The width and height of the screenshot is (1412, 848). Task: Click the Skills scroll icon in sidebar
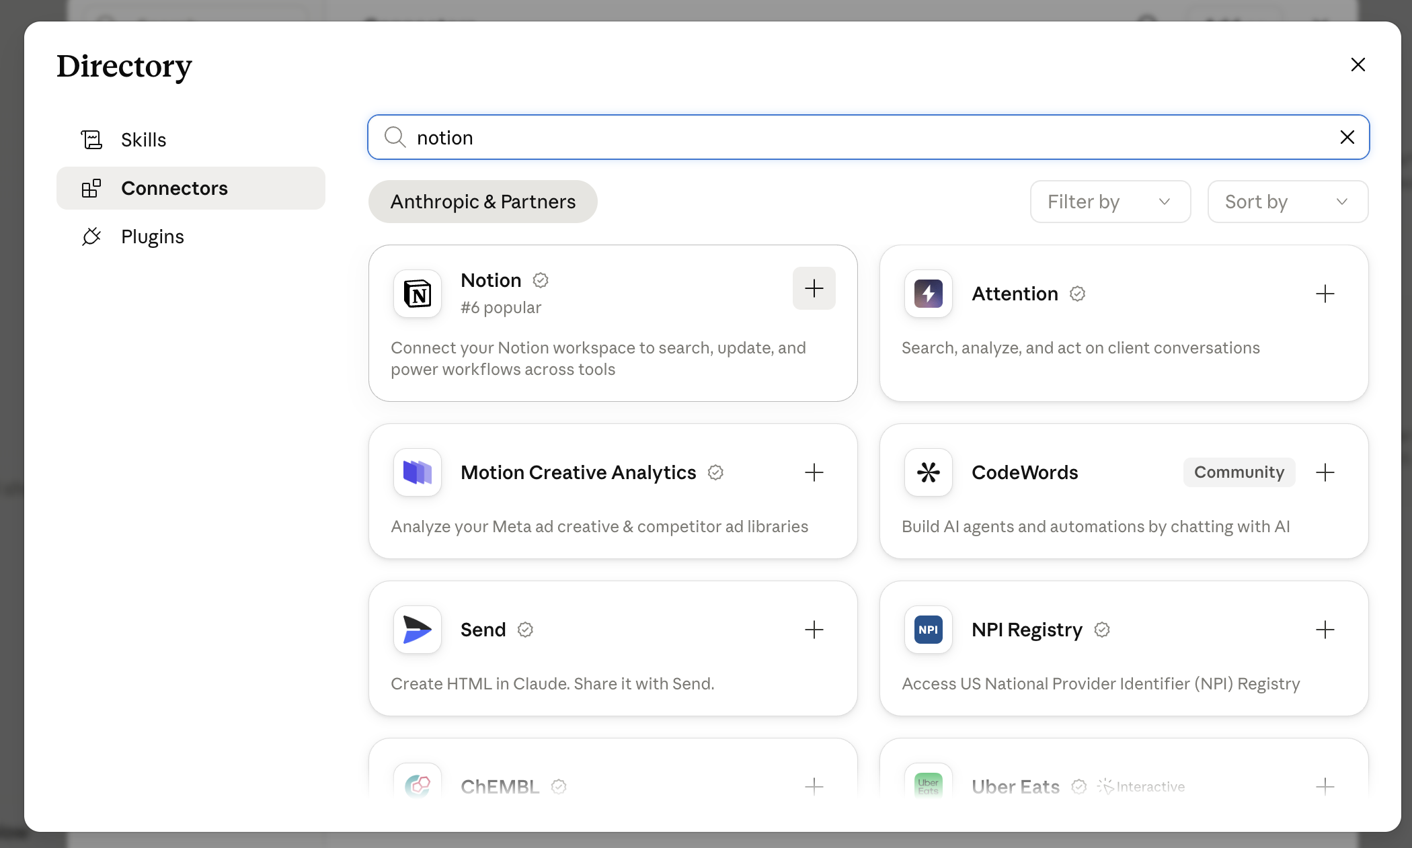91,140
